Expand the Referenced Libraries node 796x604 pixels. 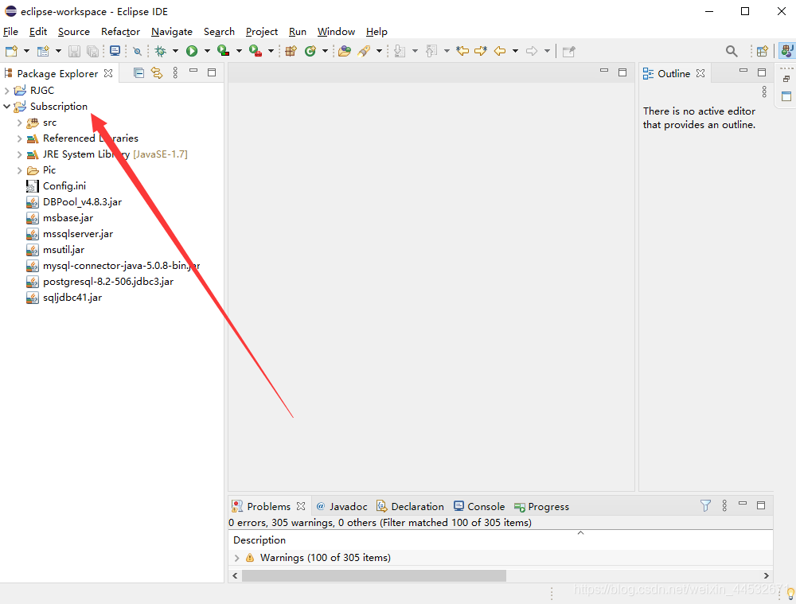(x=19, y=138)
